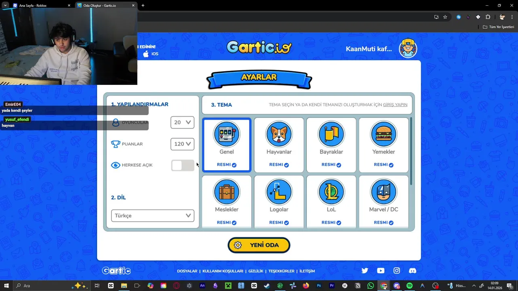The height and width of the screenshot is (291, 518).
Task: Open Firefox from the taskbar
Action: point(306,286)
